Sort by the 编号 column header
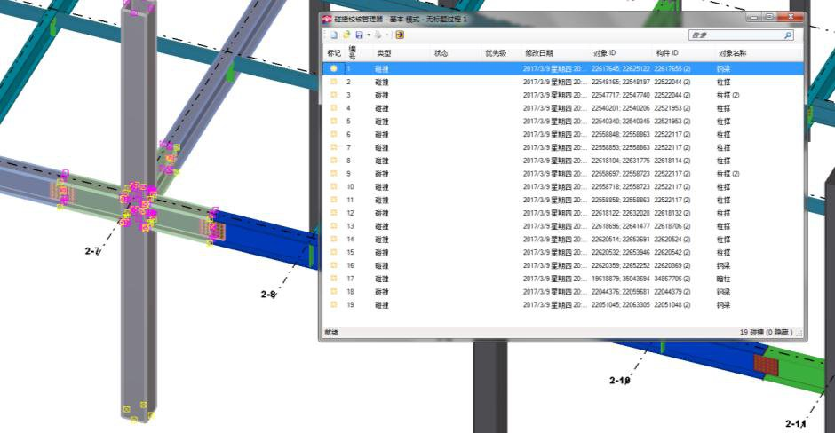 [352, 52]
